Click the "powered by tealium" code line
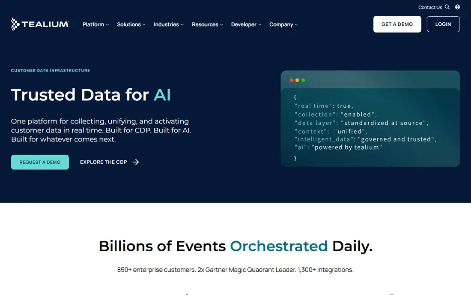 coord(338,147)
